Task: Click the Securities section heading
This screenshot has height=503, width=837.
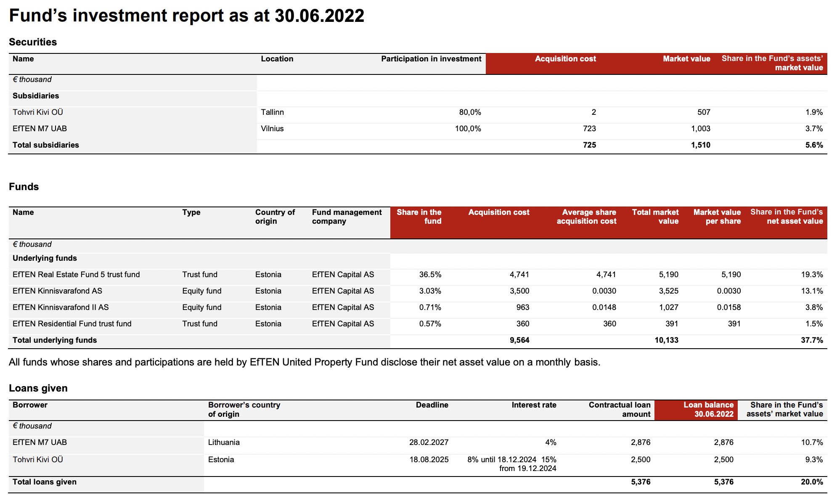Action: click(33, 42)
